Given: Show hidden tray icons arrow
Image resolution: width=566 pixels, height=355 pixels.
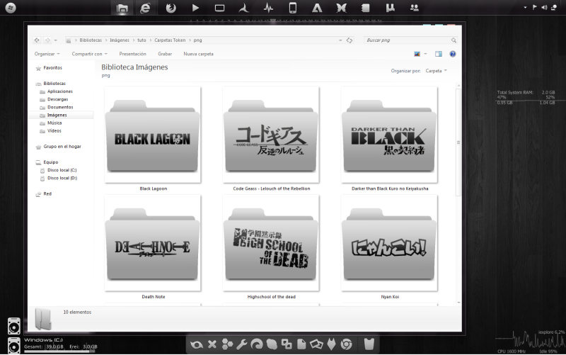Looking at the screenshot, I should [525, 7].
